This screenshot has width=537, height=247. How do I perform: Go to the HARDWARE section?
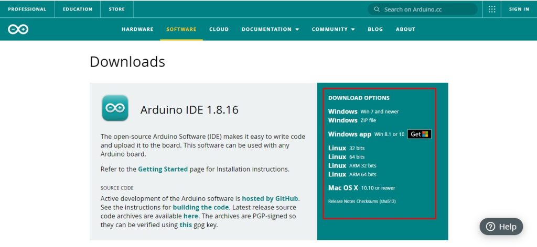click(137, 29)
